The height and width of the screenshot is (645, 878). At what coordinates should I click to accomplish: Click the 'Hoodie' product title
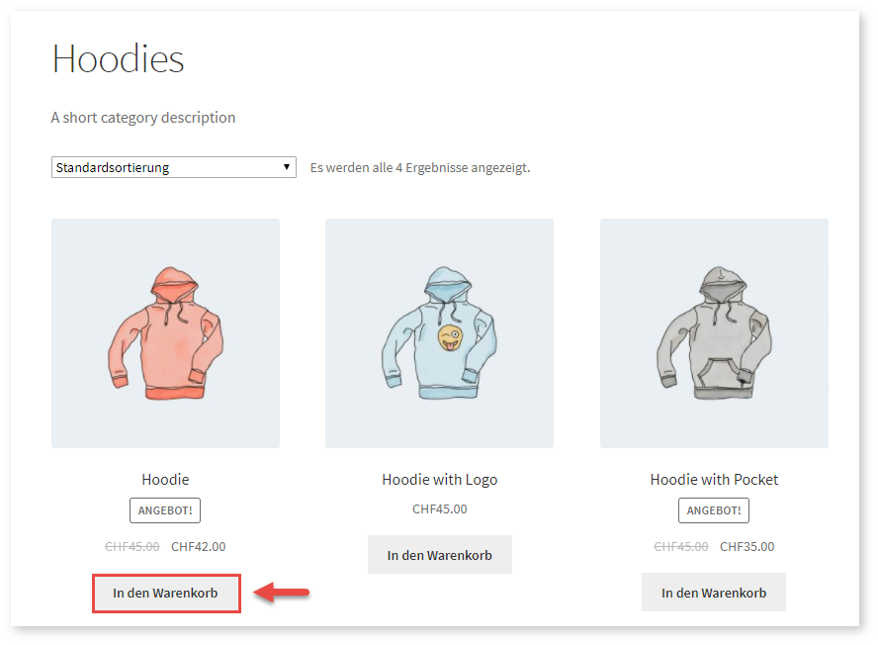pyautogui.click(x=165, y=480)
